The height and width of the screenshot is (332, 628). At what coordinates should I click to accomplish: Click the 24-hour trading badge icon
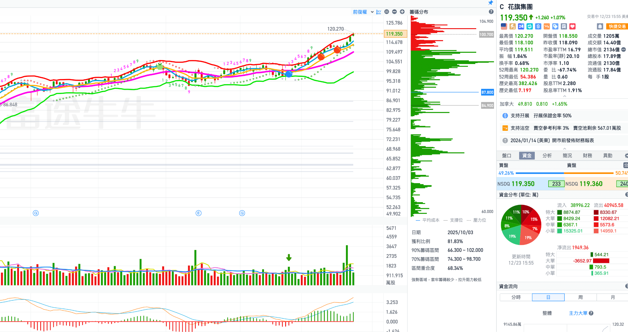[x=521, y=26]
